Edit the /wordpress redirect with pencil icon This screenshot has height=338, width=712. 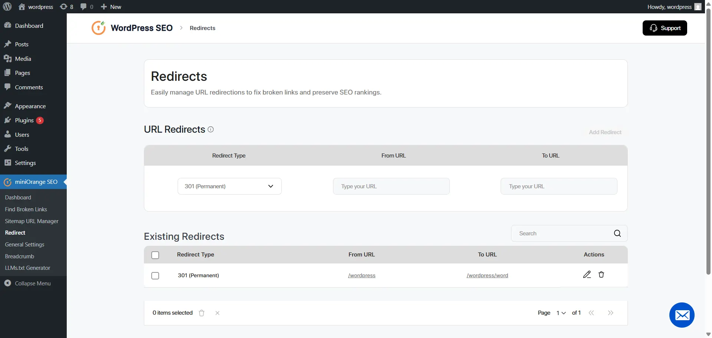(x=587, y=275)
